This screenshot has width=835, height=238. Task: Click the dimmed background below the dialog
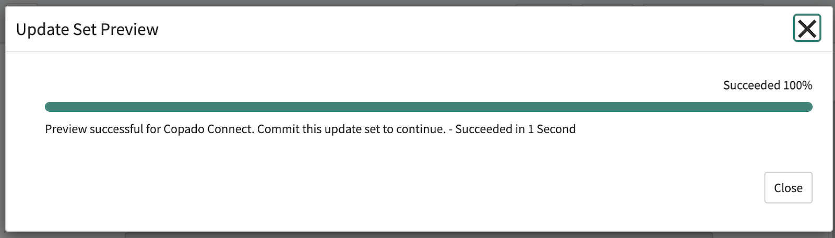[x=417, y=235]
